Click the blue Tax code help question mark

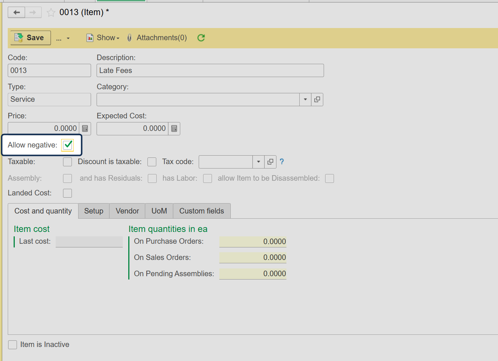282,162
